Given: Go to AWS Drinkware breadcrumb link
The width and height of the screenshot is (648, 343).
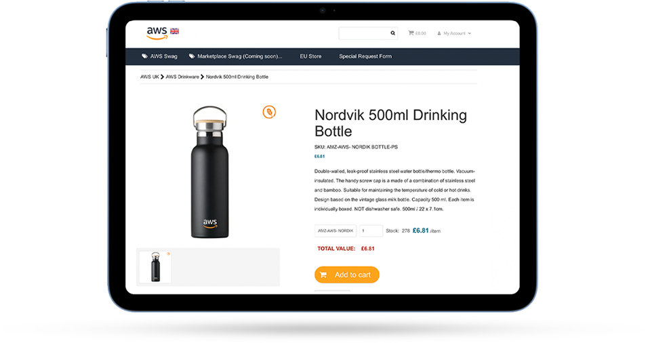Looking at the screenshot, I should pyautogui.click(x=182, y=77).
